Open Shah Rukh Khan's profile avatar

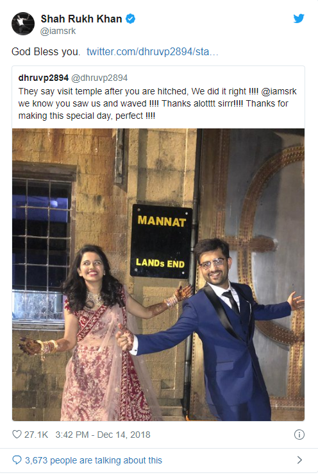23,24
